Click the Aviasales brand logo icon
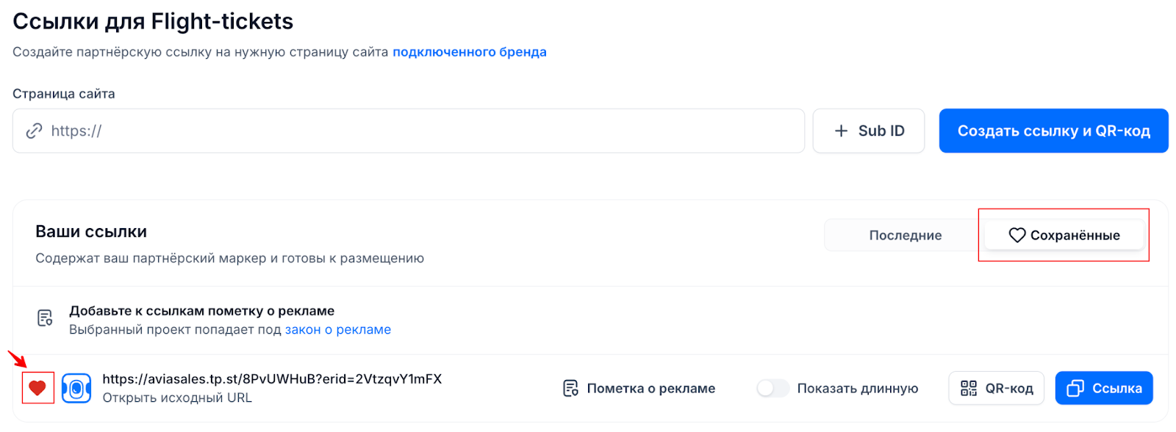This screenshot has height=432, width=1176. point(76,388)
